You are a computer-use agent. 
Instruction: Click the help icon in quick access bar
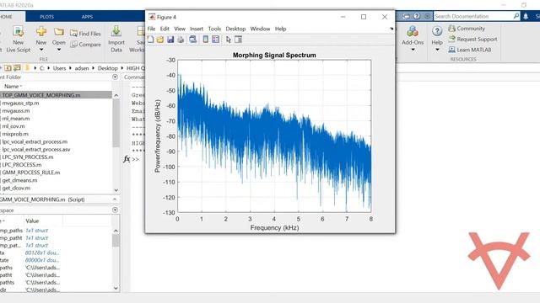click(x=417, y=16)
